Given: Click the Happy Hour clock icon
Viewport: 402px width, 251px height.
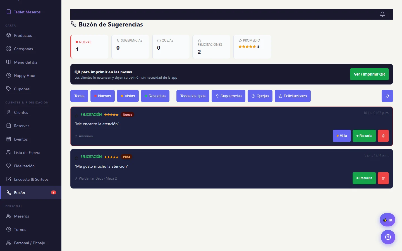Looking at the screenshot, I should pos(9,76).
